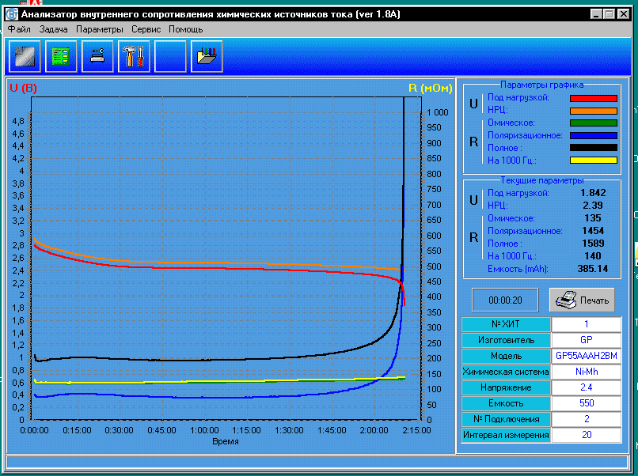The height and width of the screenshot is (476, 638).
Task: Click the blank blue toolbar button
Action: click(170, 56)
